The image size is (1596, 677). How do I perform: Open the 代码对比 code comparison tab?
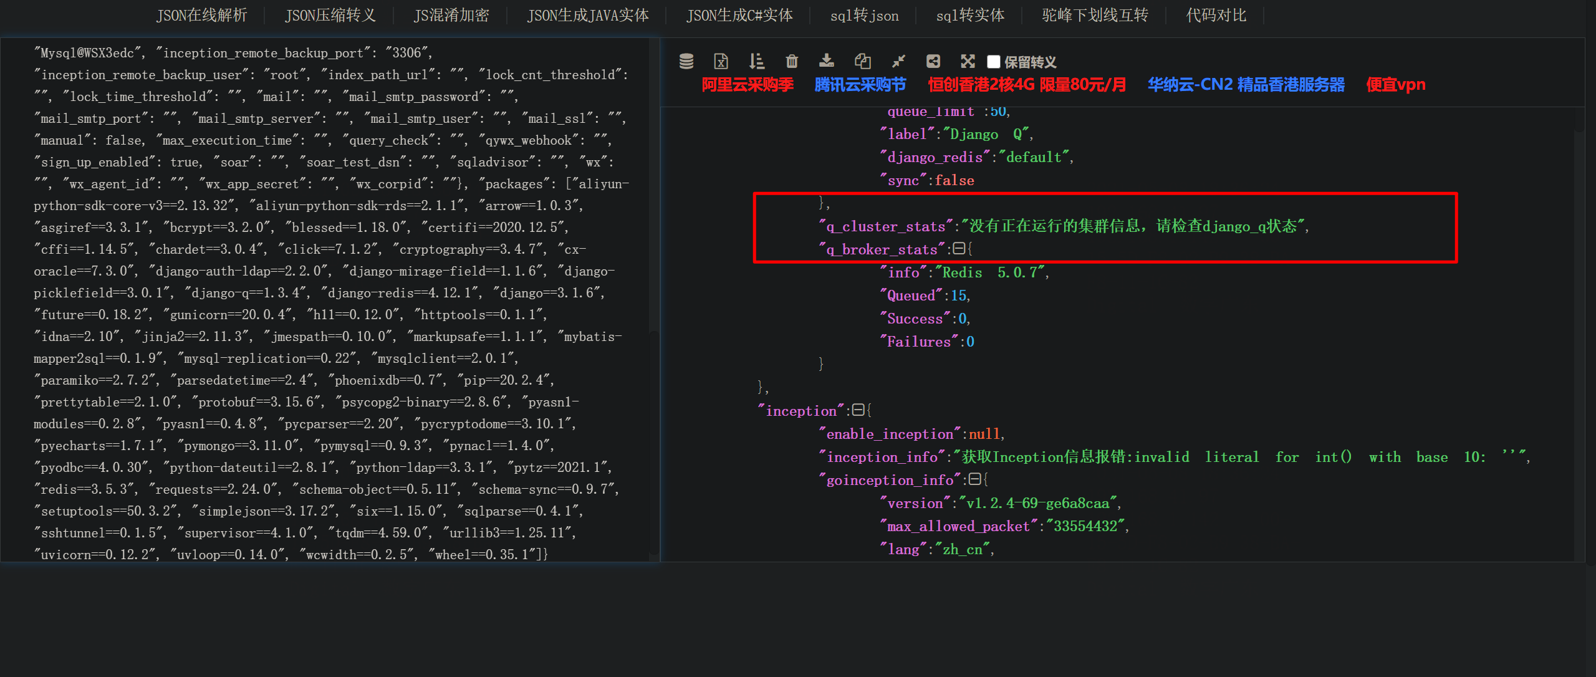pos(1215,15)
